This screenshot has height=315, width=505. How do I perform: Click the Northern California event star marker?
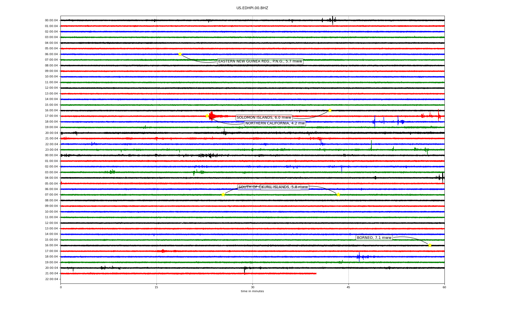(x=207, y=116)
